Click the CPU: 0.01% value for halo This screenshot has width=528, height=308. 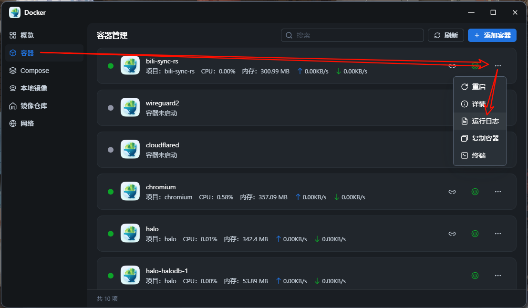click(x=200, y=239)
